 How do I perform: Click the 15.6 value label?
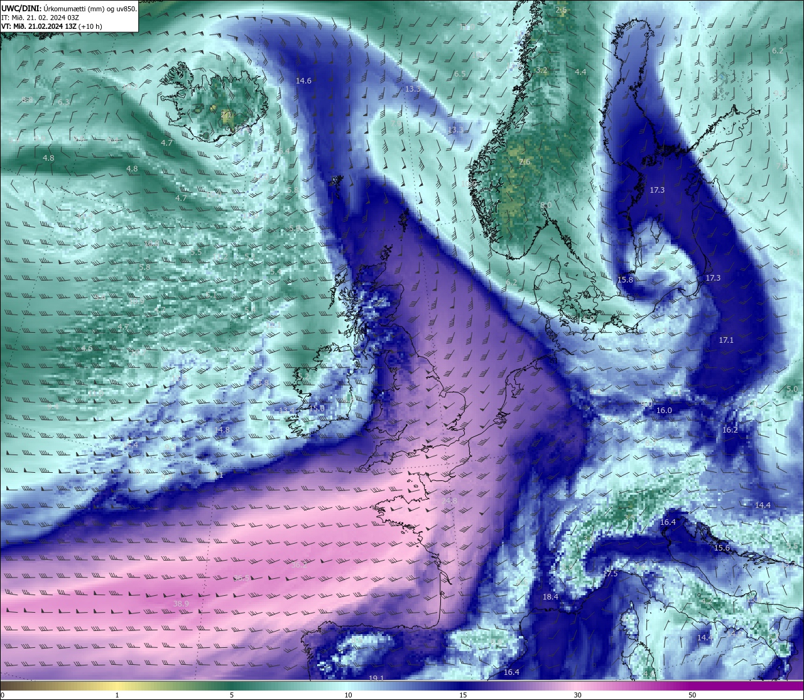pyautogui.click(x=722, y=548)
